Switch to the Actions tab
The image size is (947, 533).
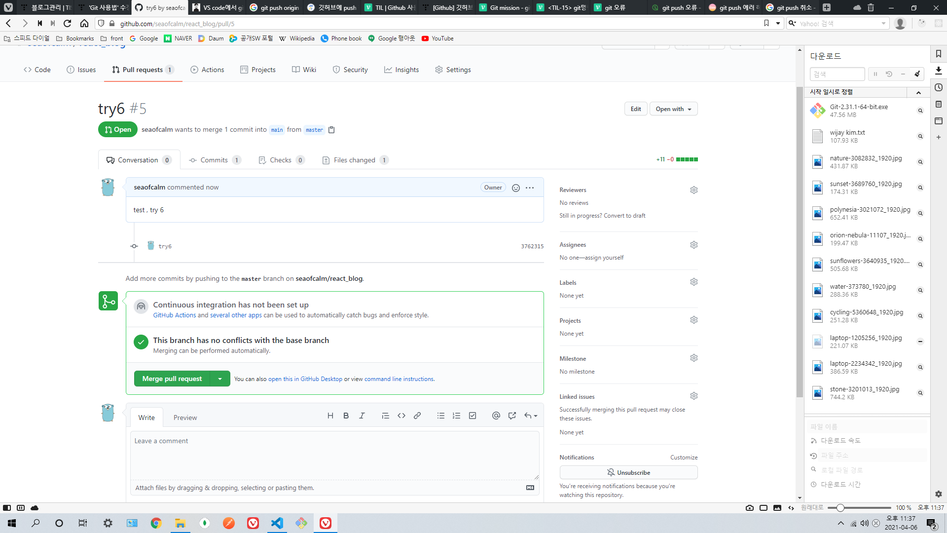point(208,70)
